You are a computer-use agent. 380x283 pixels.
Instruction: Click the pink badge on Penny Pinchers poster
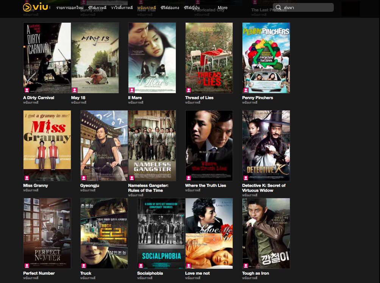(246, 90)
